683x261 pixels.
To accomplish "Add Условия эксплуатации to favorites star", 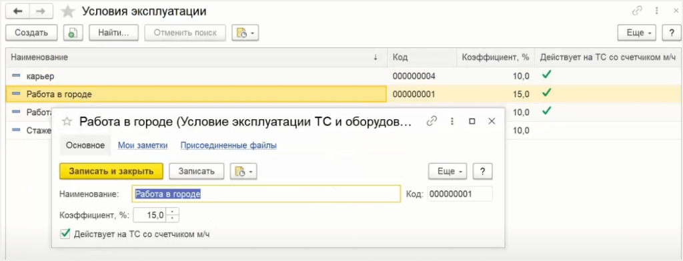I will click(x=67, y=12).
